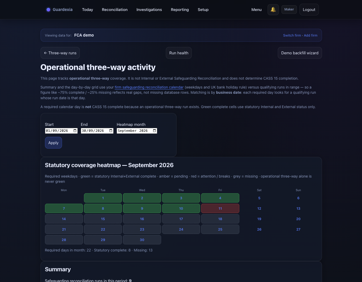This screenshot has height=282, width=362.
Task: Select missing grey day 18
Action: click(220, 219)
